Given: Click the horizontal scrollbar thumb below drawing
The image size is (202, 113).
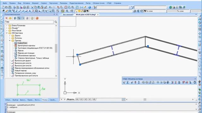Looking at the screenshot, I should click(x=145, y=100).
